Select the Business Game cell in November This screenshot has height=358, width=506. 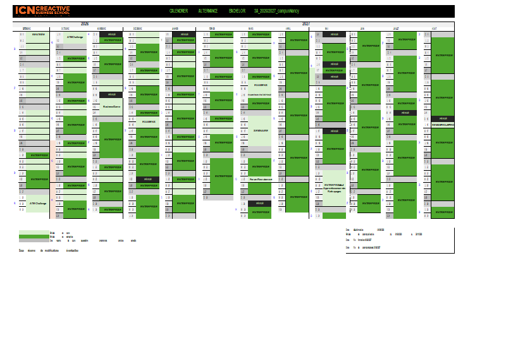coord(111,106)
